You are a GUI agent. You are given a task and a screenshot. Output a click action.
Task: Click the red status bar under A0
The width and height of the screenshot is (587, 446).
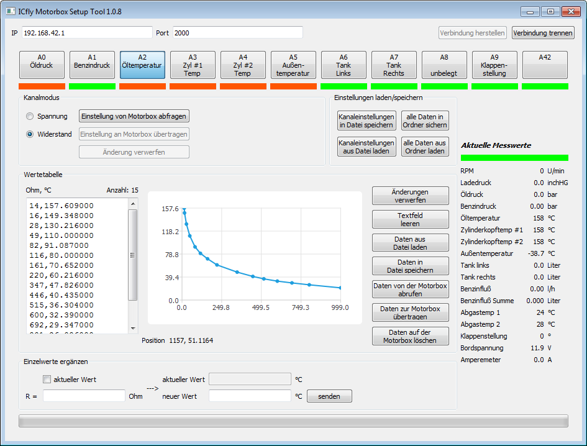click(42, 86)
